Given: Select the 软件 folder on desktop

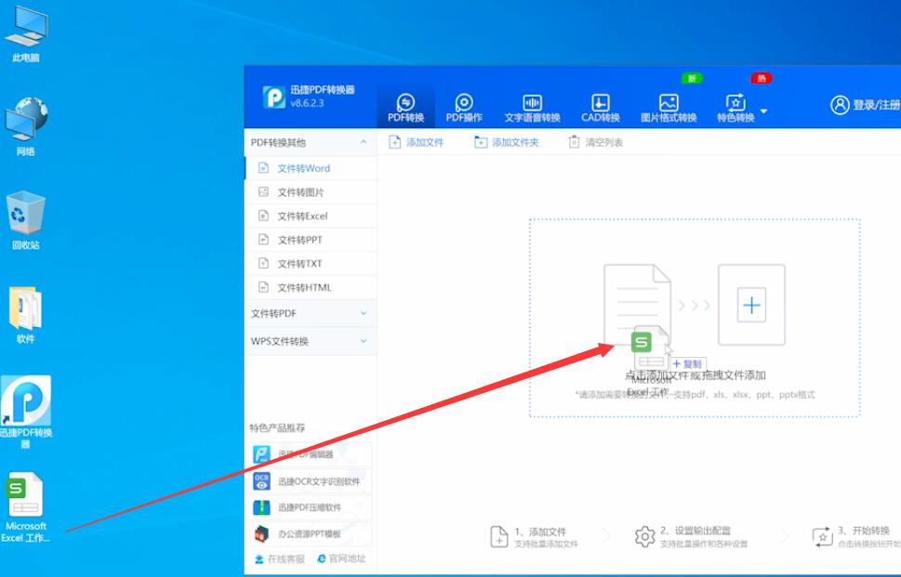Looking at the screenshot, I should (26, 315).
